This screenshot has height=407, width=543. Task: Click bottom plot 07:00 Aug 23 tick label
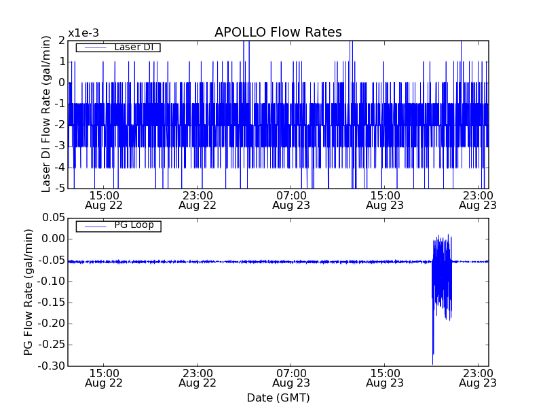[x=291, y=378]
